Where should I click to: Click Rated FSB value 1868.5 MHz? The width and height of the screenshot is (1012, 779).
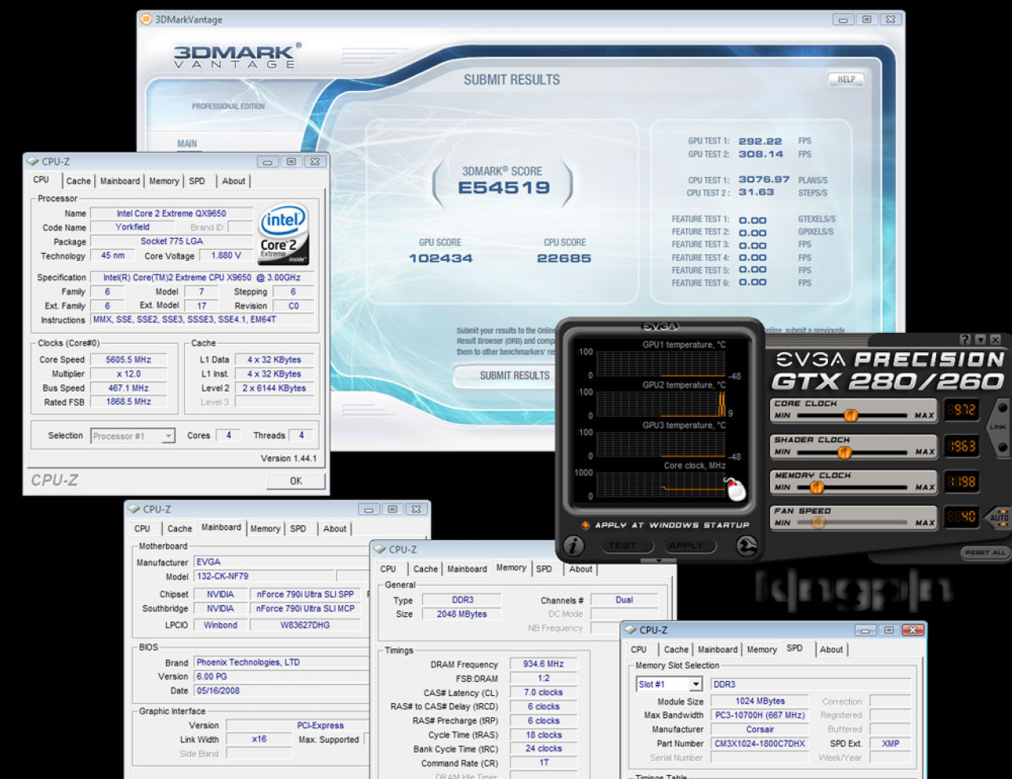click(128, 402)
